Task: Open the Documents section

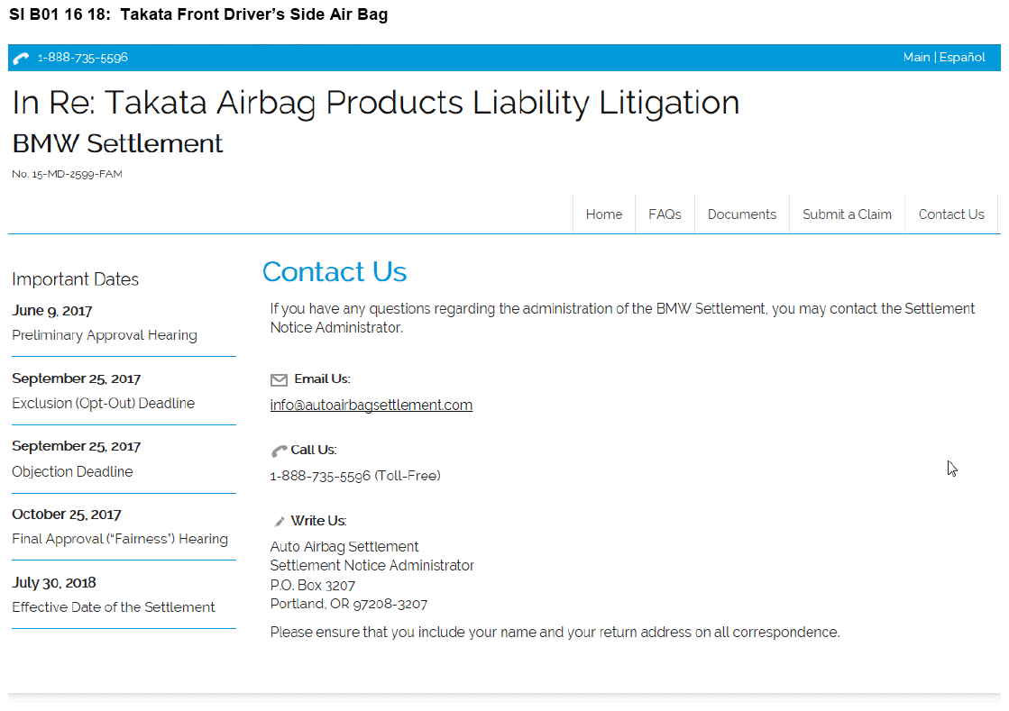Action: pos(741,214)
